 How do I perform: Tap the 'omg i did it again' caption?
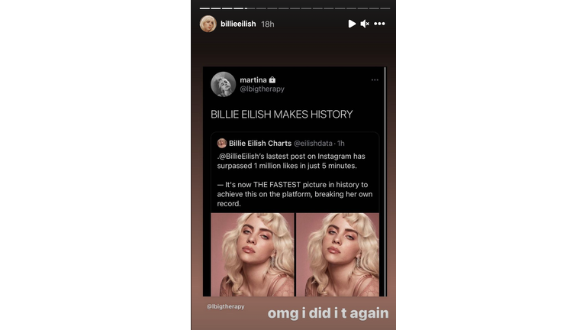328,313
